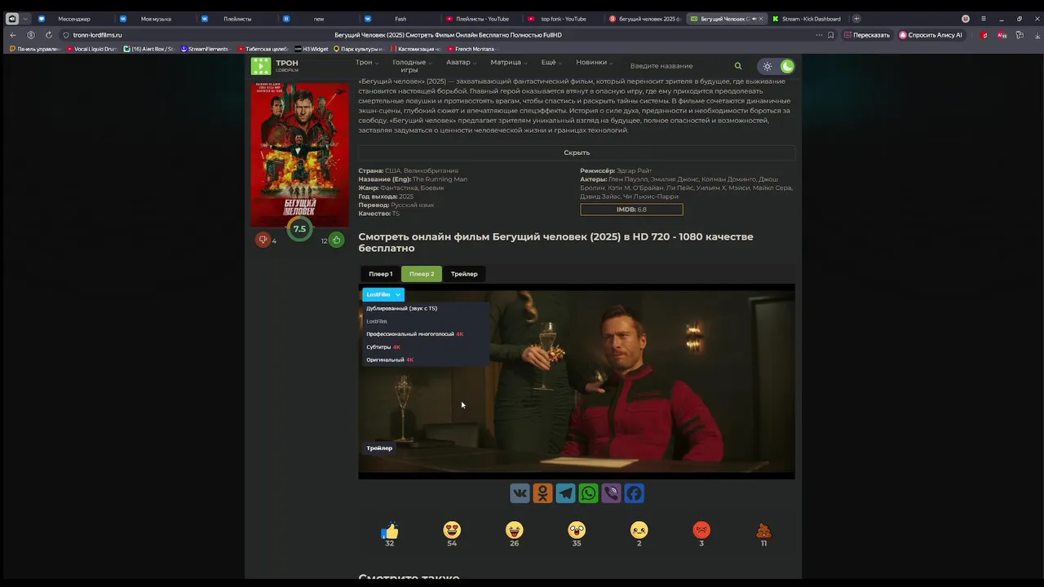Expand the Ещё menu dropdown

[551, 63]
